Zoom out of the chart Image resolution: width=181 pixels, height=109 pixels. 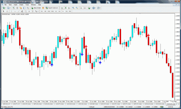pos(77,8)
